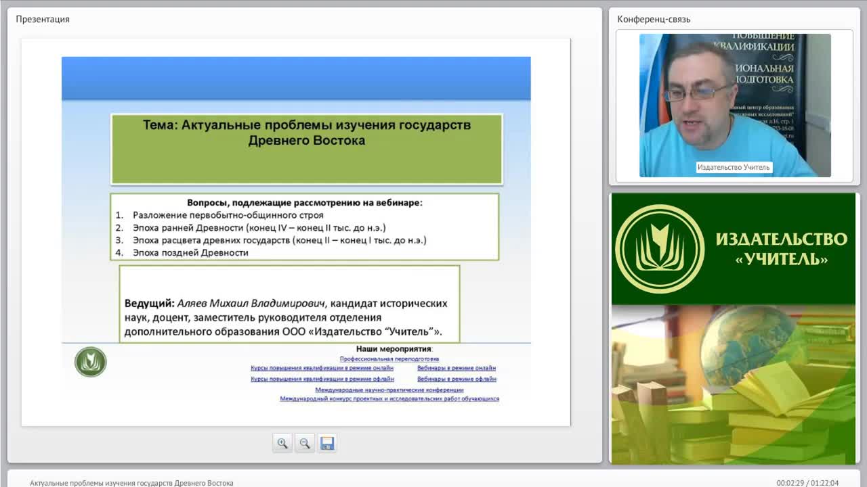This screenshot has height=487, width=867.
Task: Click list item Разложение первобытно-общинного строя
Action: pyautogui.click(x=228, y=215)
